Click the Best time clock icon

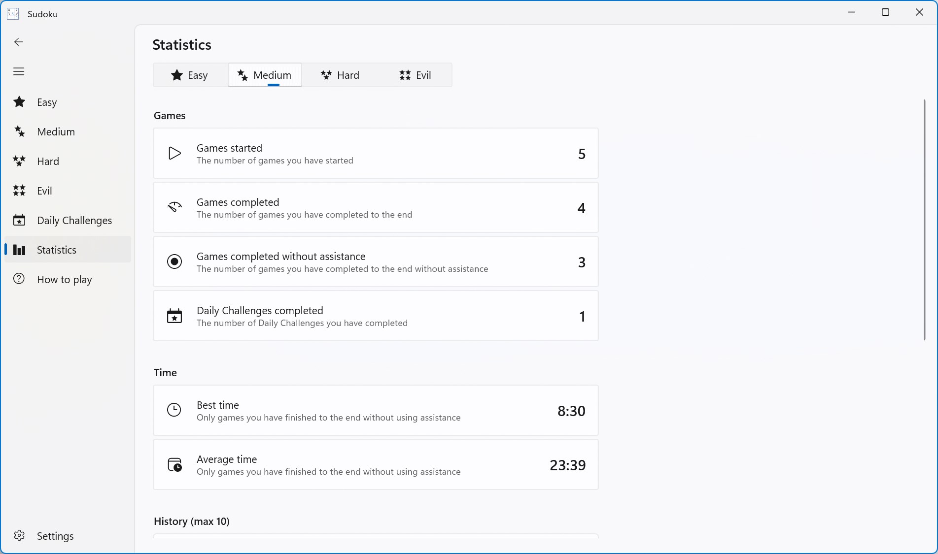[x=174, y=410]
